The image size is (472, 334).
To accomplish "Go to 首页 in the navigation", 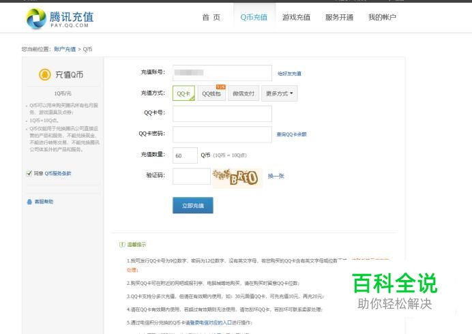I will 211,18.
